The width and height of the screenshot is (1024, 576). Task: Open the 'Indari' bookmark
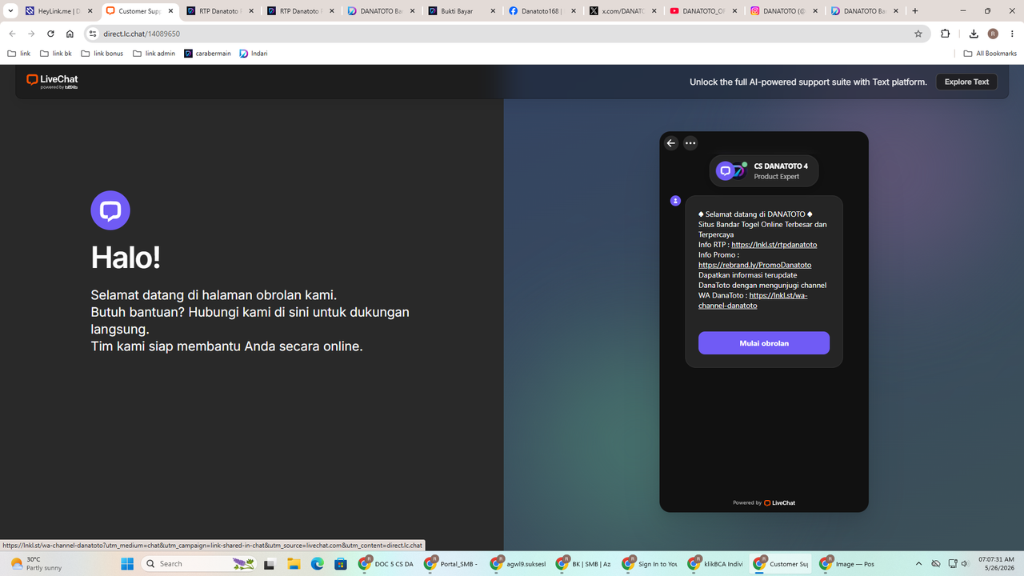[254, 54]
